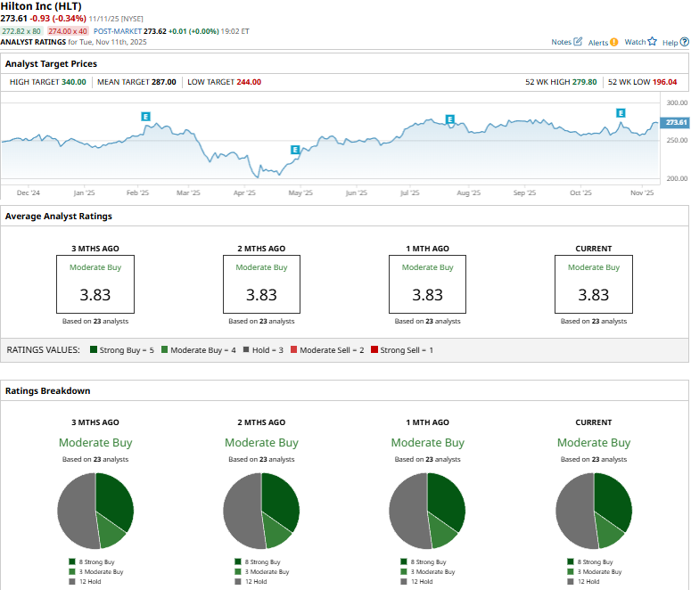Click the Moderate Buy heading under 1 Mth Ago breakdown
Screen dimensions: 691x590
427,443
